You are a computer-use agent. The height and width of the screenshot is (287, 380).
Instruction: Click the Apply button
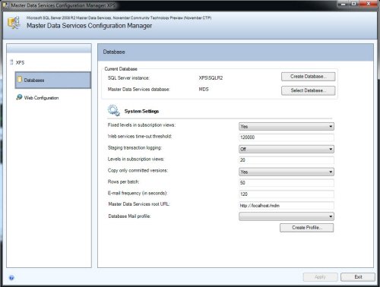[320, 277]
